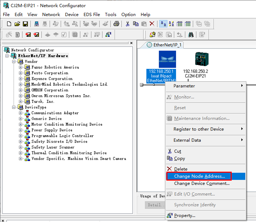The image size is (256, 222).
Task: Collapse the Vendor tree node
Action: tap(14, 61)
